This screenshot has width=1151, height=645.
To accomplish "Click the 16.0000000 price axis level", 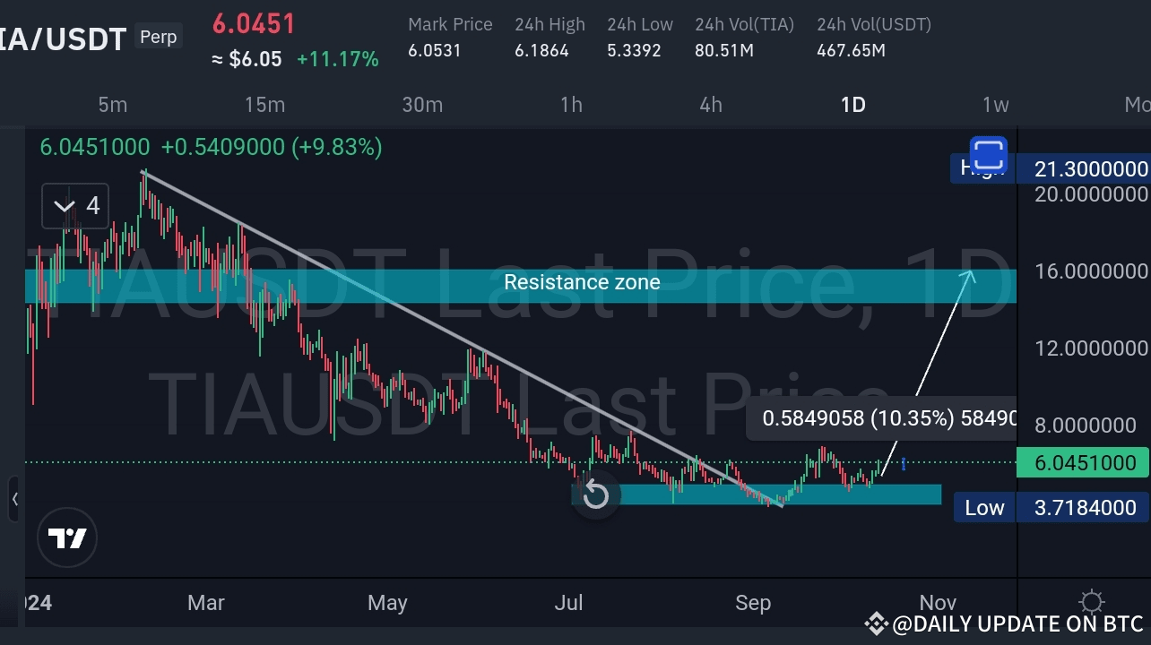I will 1091,271.
